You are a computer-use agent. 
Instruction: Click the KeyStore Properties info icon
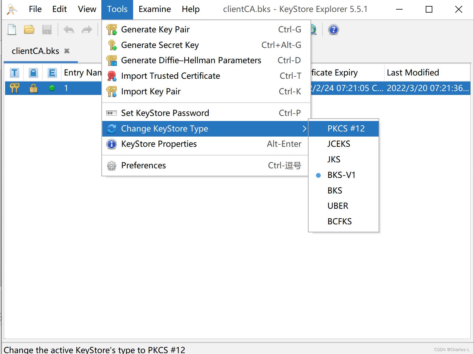[112, 144]
